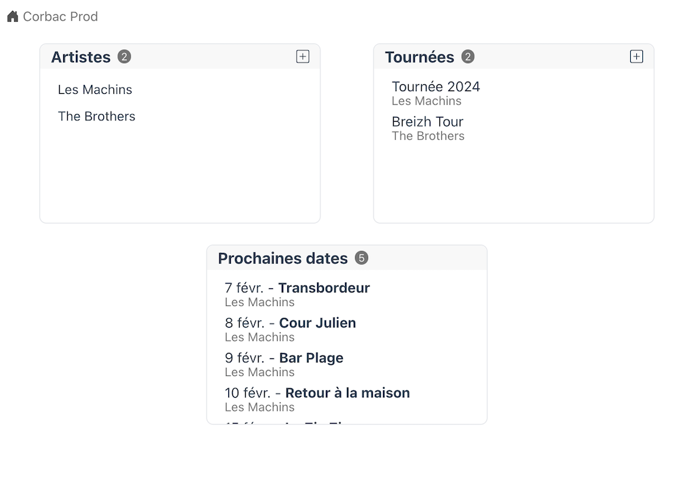Click the Artistes panel heading
This screenshot has width=679, height=497.
pyautogui.click(x=81, y=57)
